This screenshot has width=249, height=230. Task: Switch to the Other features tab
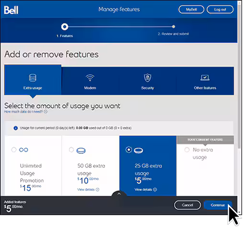tap(205, 81)
